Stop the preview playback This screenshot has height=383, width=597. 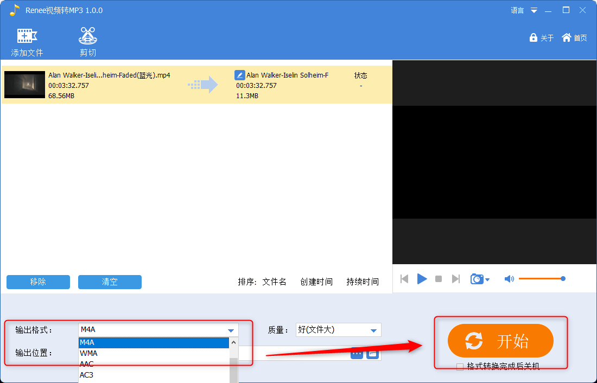tap(439, 279)
